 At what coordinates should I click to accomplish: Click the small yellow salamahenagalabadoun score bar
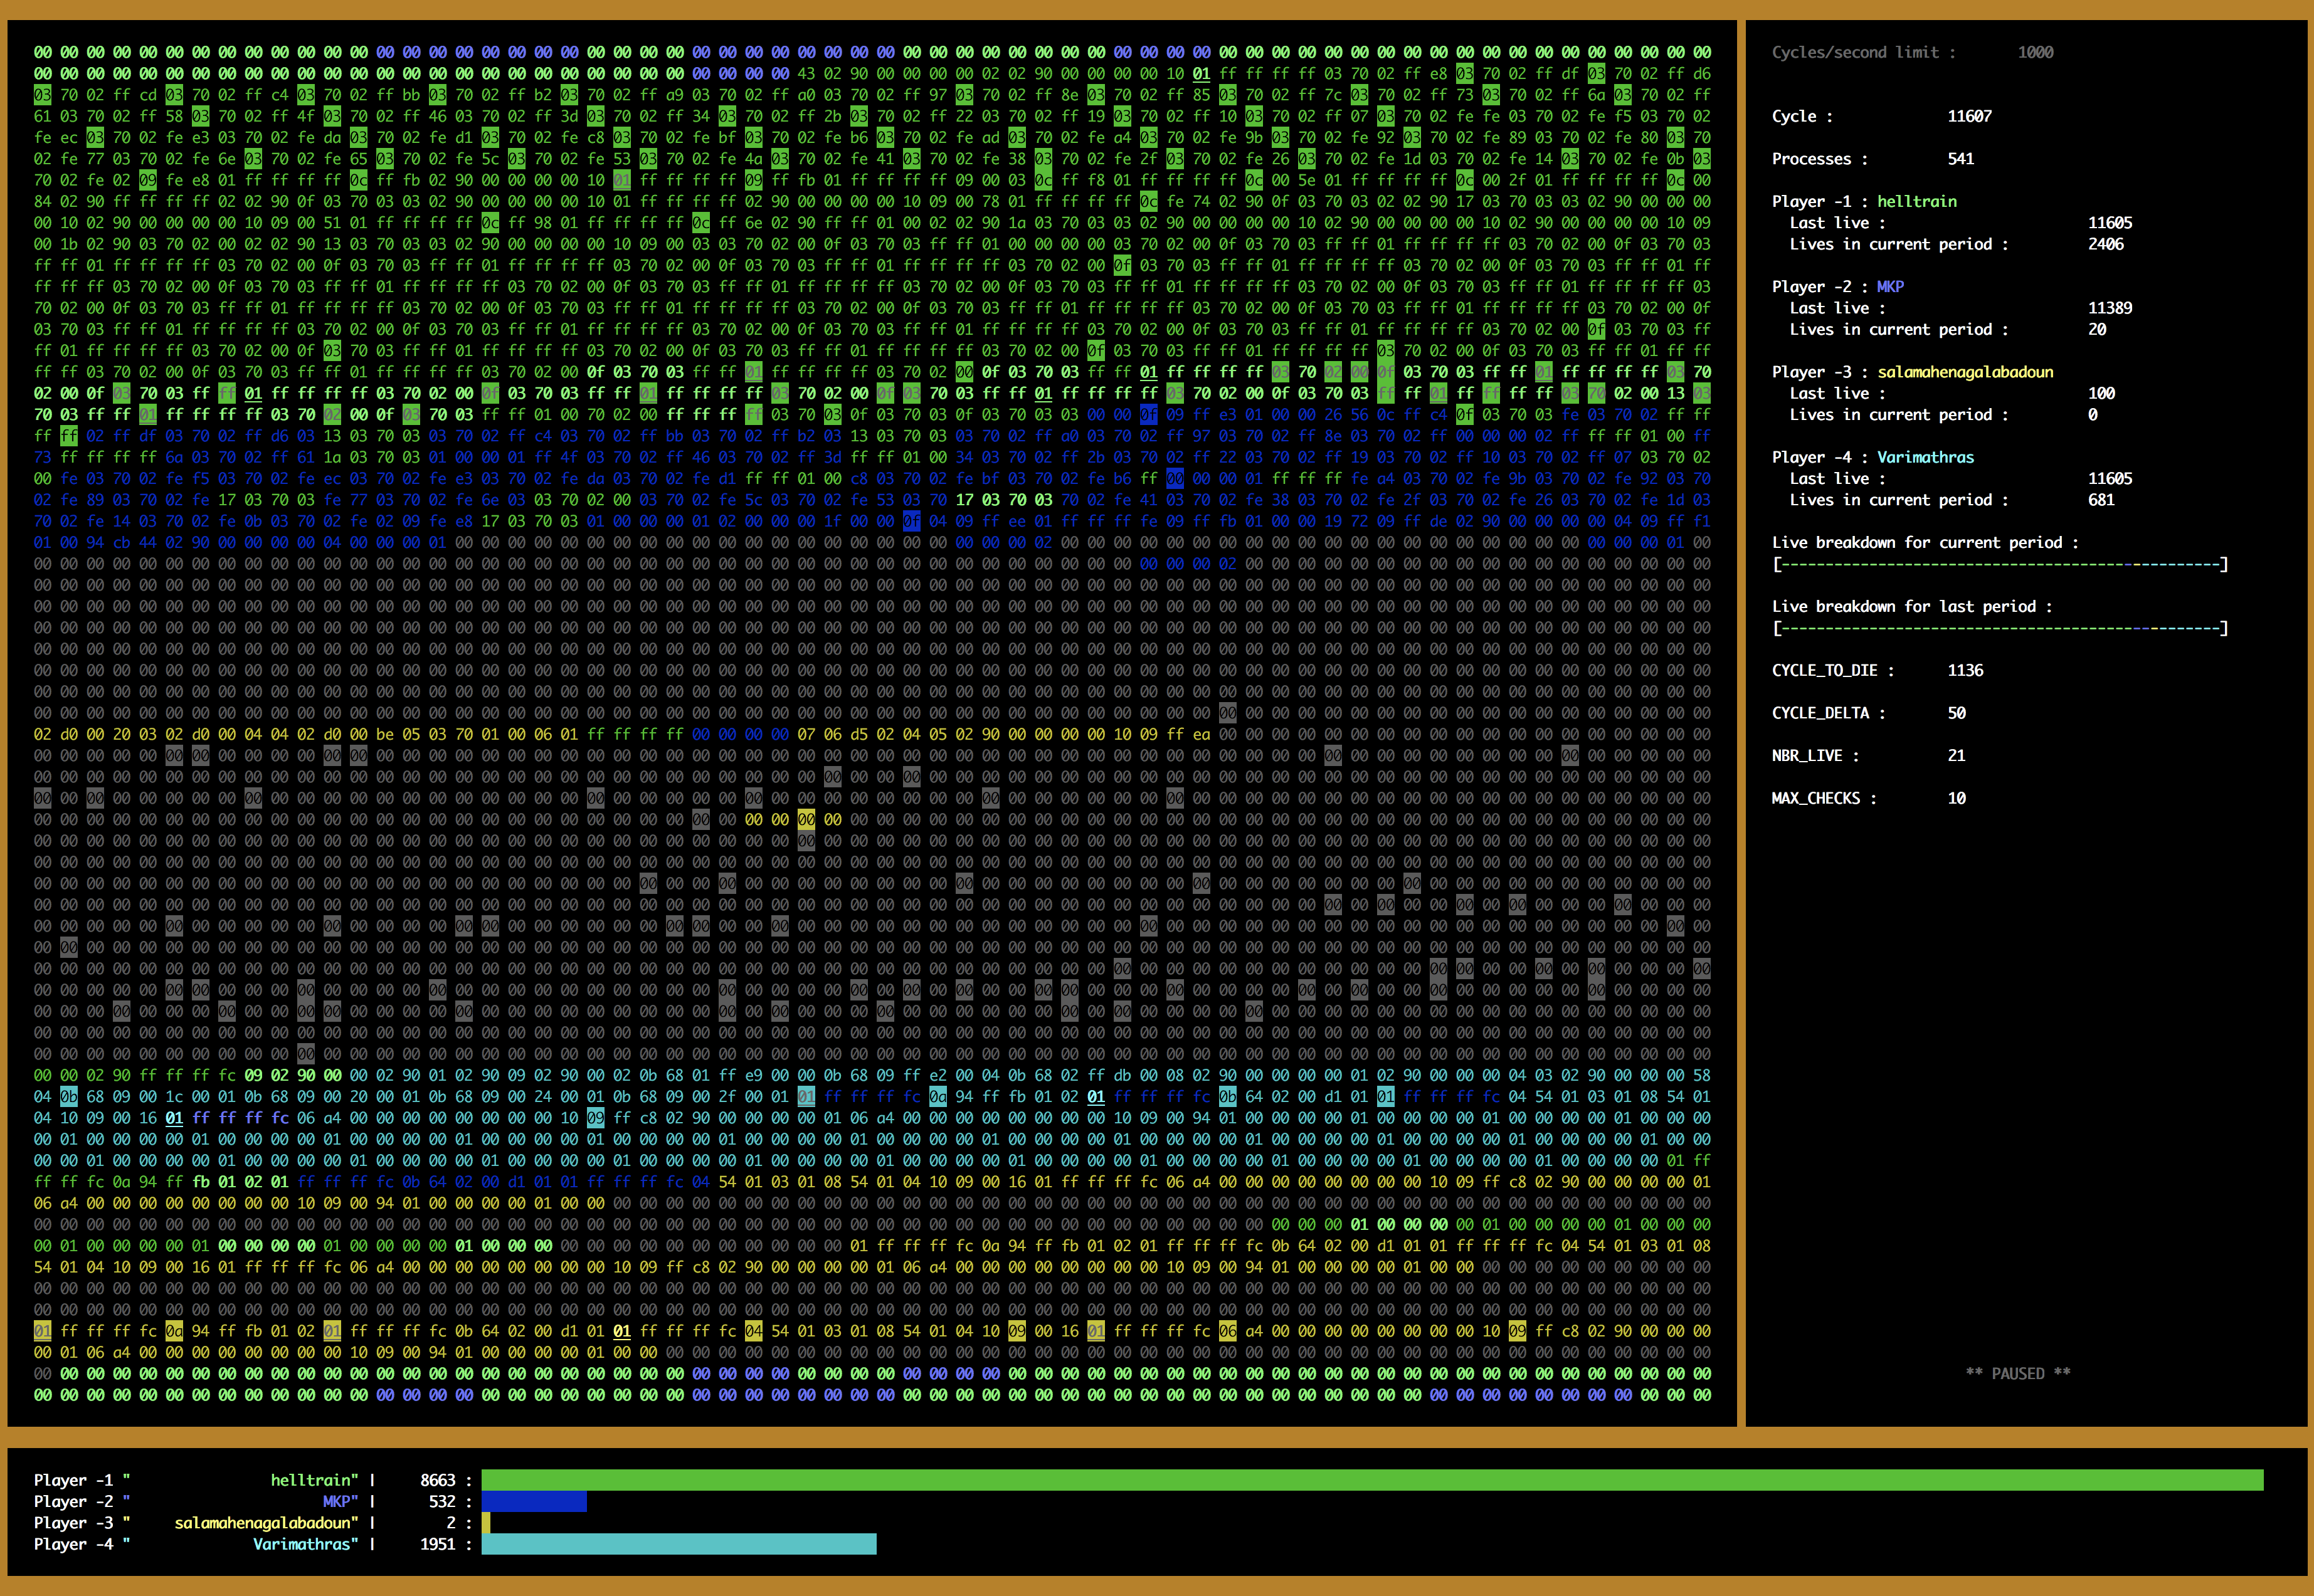pos(485,1523)
